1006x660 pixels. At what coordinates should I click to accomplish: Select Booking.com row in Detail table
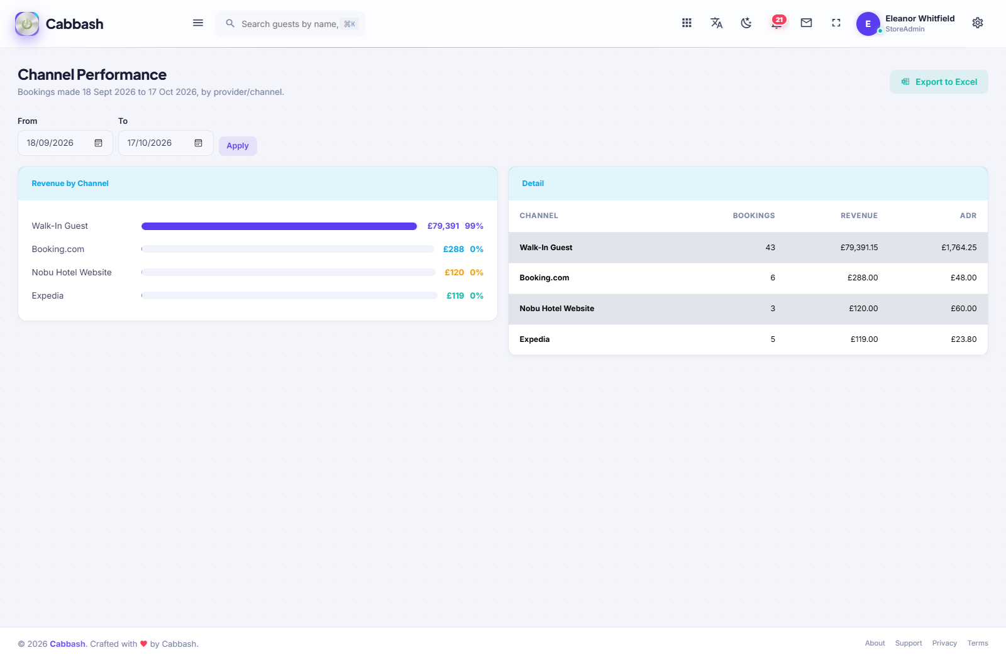click(x=748, y=278)
